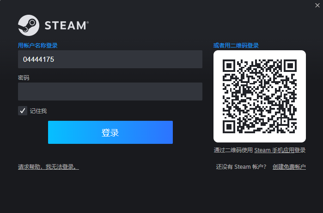The height and width of the screenshot is (213, 323).
Task: Click the QR code's bottom-left finder square
Action: 229,127
